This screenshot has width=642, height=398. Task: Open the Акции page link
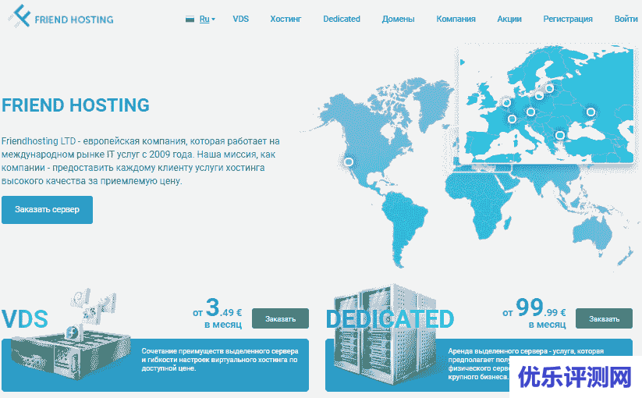click(509, 19)
